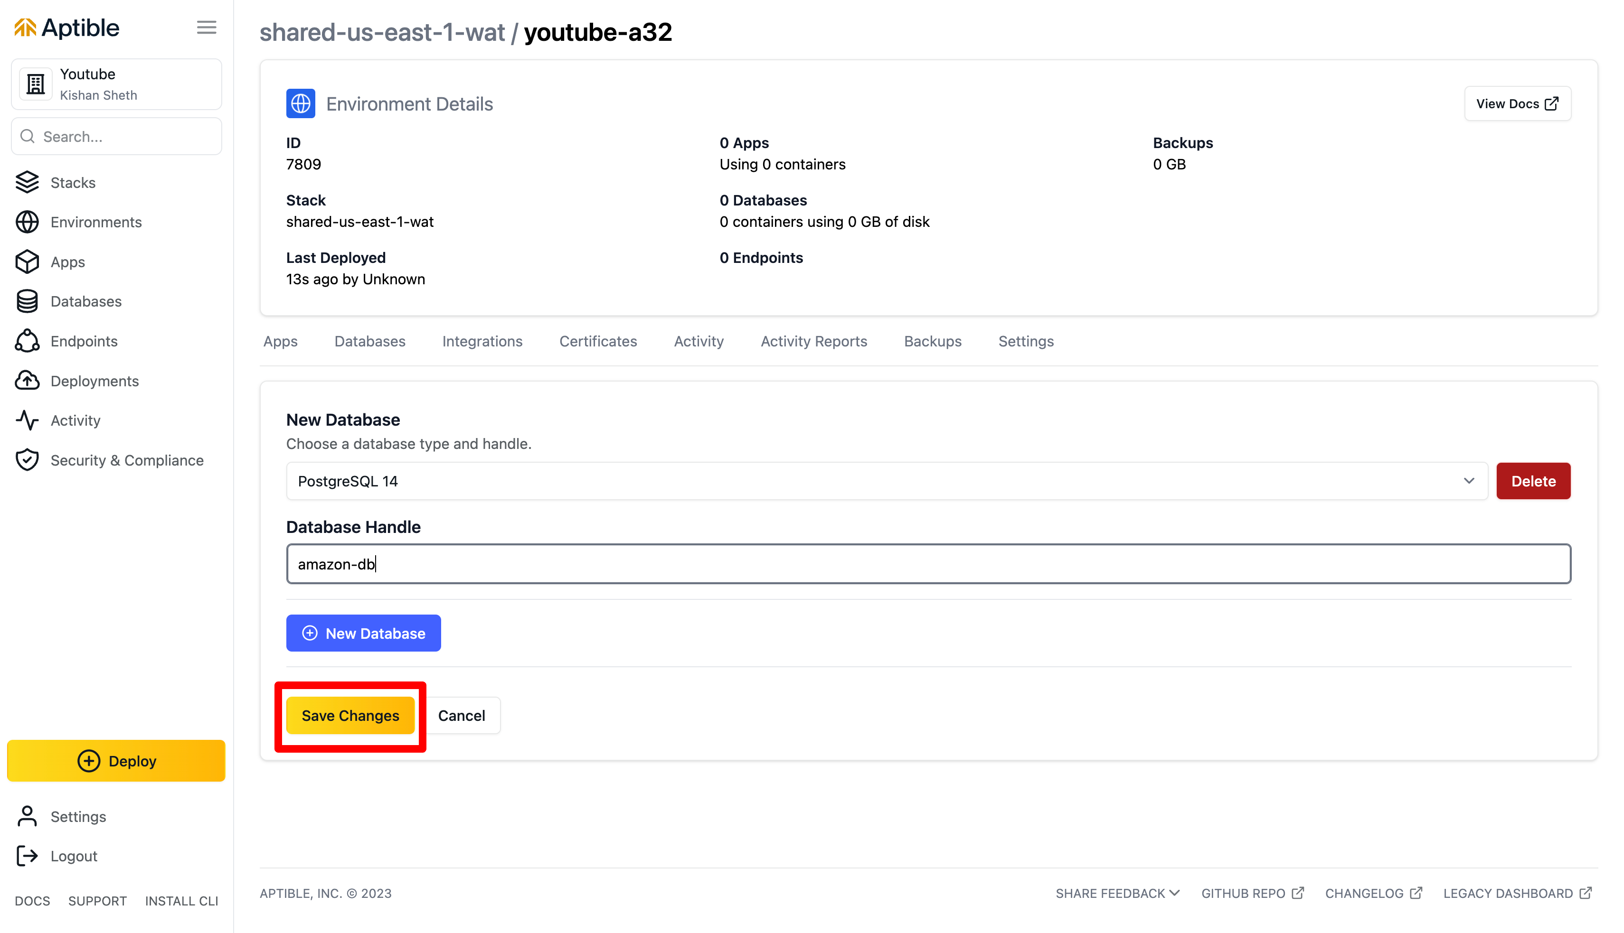The width and height of the screenshot is (1624, 933).
Task: Open Security & Compliance shield icon
Action: coord(27,461)
